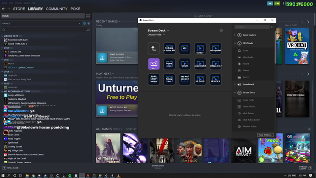
Task: Open advanced filters icon in Steam search bar
Action: 88,30
